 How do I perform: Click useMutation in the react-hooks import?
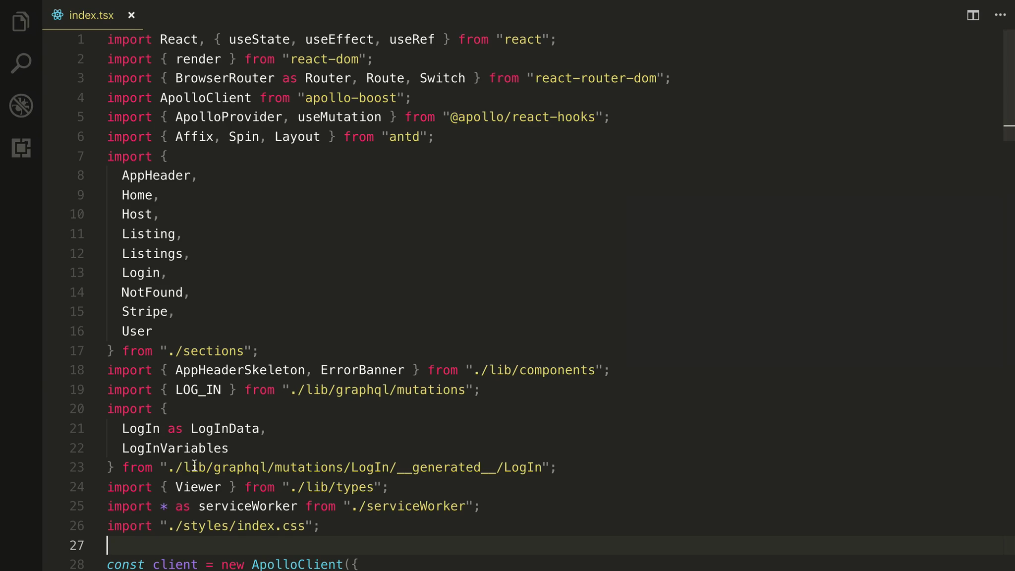click(339, 117)
